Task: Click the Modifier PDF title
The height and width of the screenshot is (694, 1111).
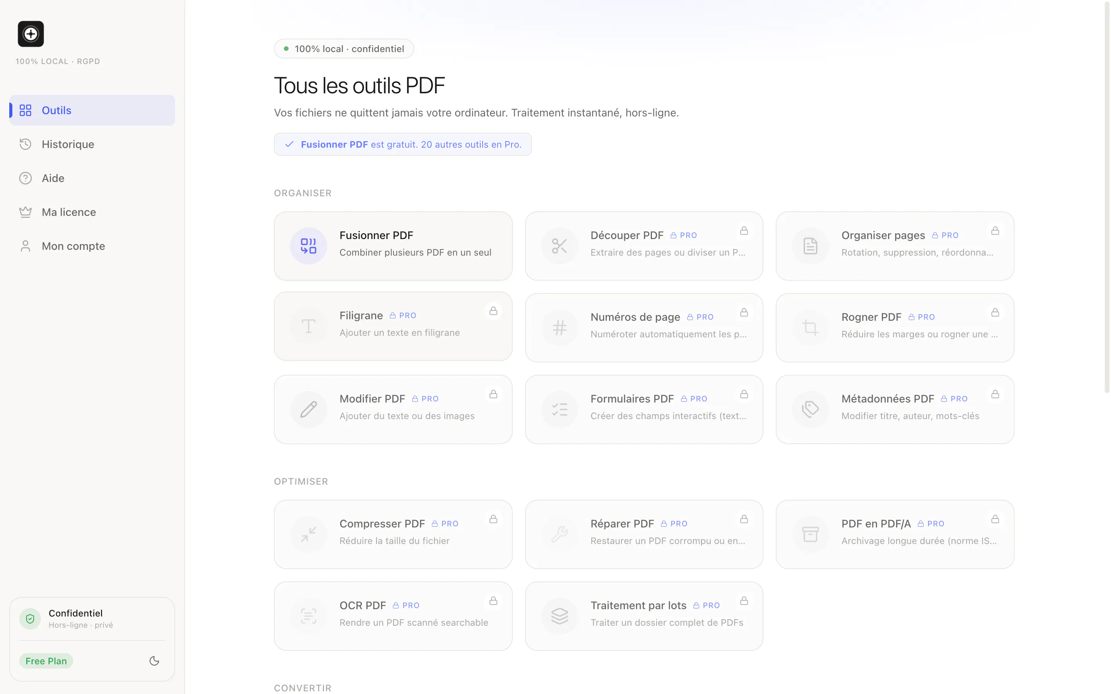Action: (372, 398)
